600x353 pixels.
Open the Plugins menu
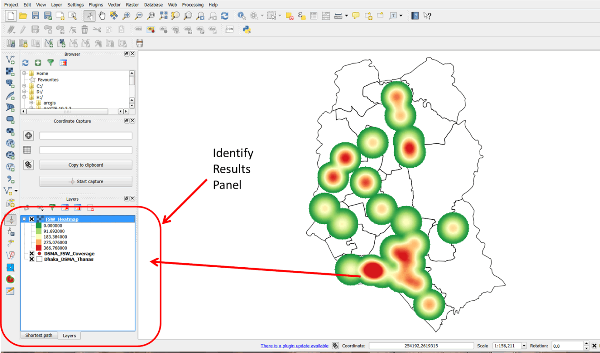[x=96, y=5]
